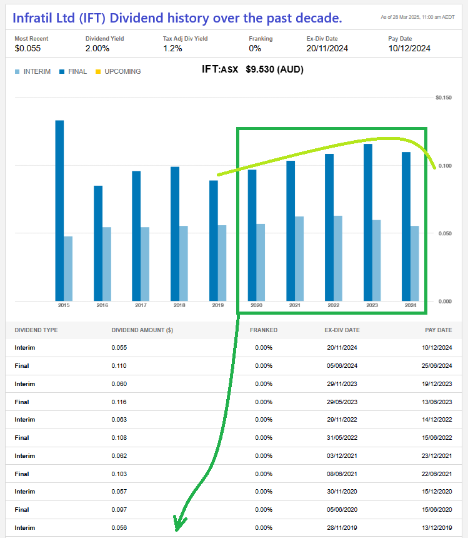
Task: Sort by DIVIDEND TYPE column header
Action: (x=36, y=330)
